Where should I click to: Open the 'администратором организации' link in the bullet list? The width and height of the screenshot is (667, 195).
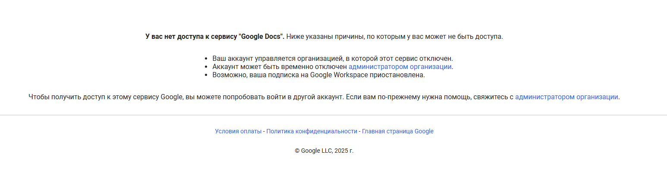(x=400, y=67)
